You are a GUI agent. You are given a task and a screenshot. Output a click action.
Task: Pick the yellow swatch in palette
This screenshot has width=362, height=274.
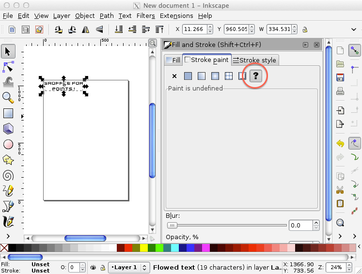coord(144,248)
